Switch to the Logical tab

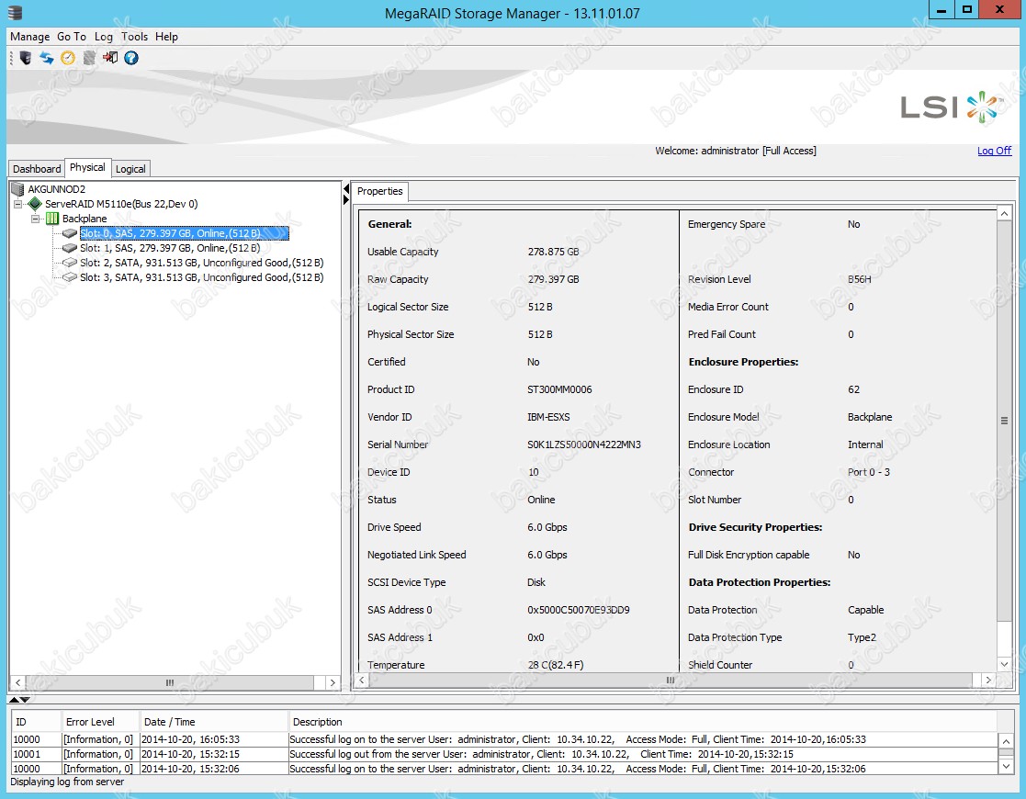(x=130, y=169)
